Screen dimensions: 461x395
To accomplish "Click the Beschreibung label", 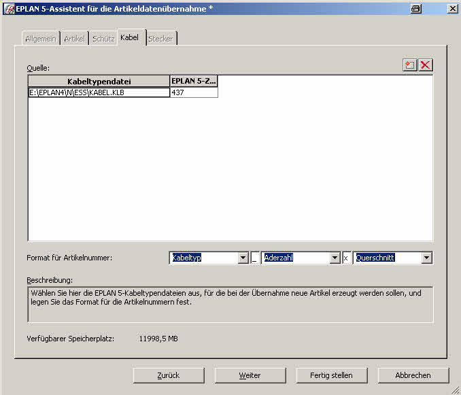I will [50, 280].
